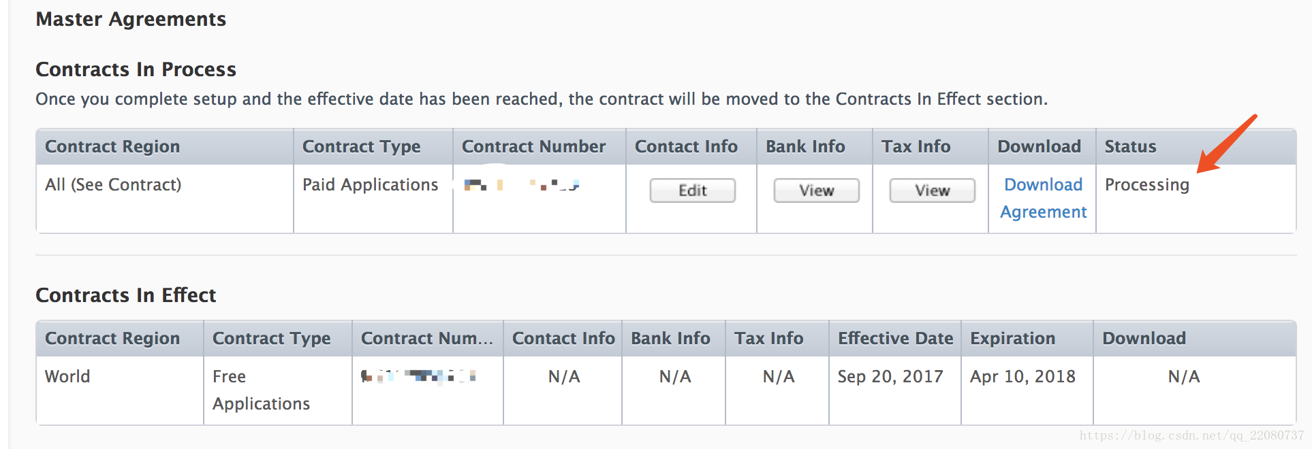Click the Effective Date column header
The width and height of the screenshot is (1312, 449).
coord(895,338)
